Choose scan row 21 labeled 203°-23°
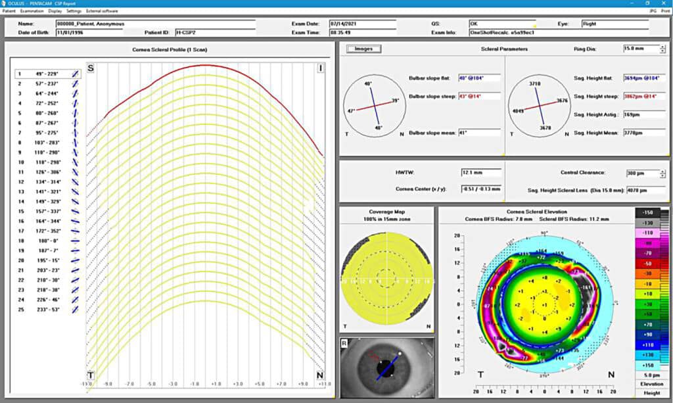Image resolution: width=673 pixels, height=403 pixels. tap(48, 270)
